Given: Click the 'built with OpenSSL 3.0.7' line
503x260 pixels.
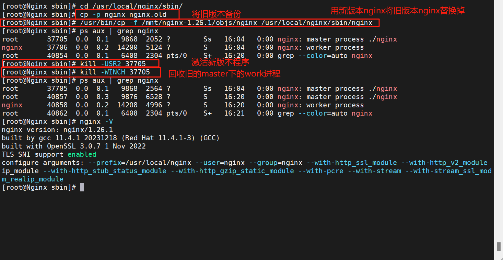Looking at the screenshot, I should [74, 146].
